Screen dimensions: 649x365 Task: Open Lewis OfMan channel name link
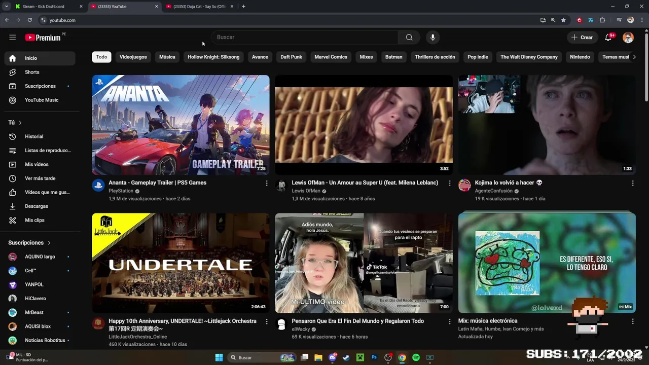306,191
